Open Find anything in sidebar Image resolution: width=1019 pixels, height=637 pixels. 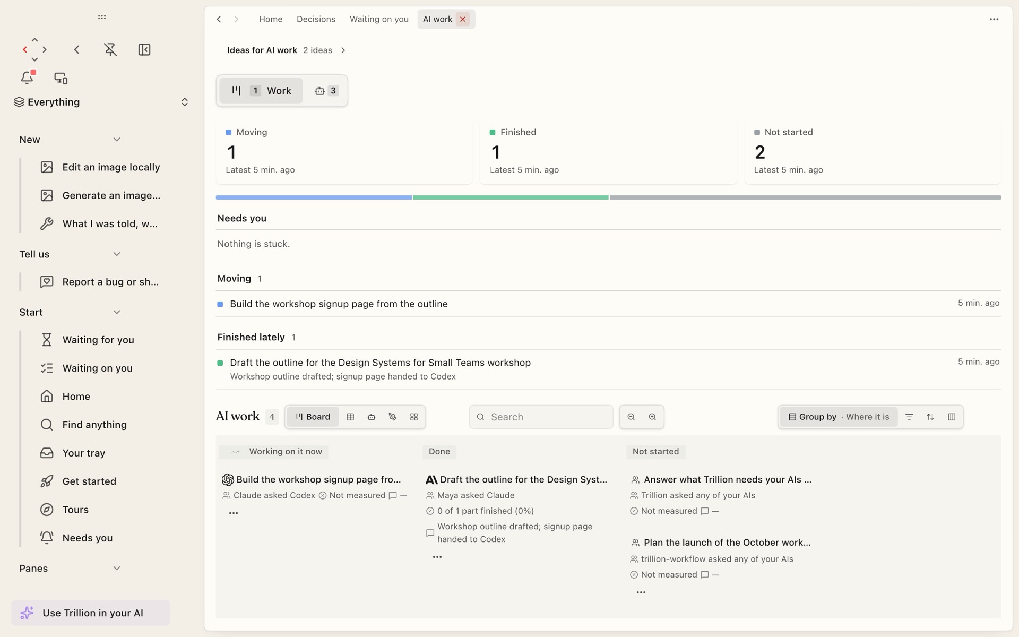(x=94, y=425)
